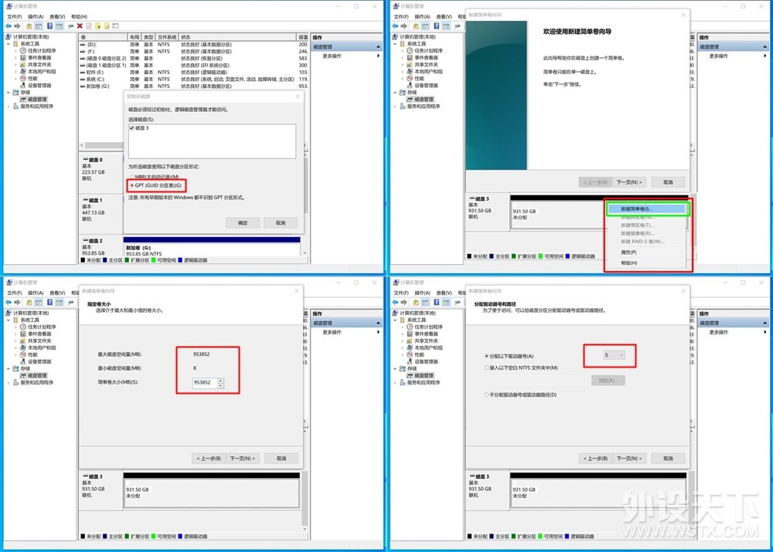Click 取消 in the 初始化磁盘 dialog
The height and width of the screenshot is (552, 773).
281,223
